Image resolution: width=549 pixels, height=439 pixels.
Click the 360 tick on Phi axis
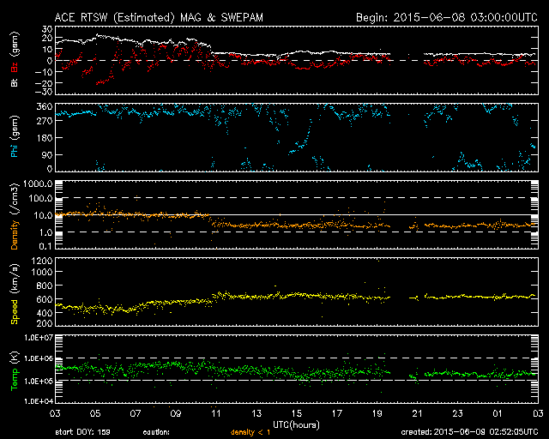click(45, 106)
